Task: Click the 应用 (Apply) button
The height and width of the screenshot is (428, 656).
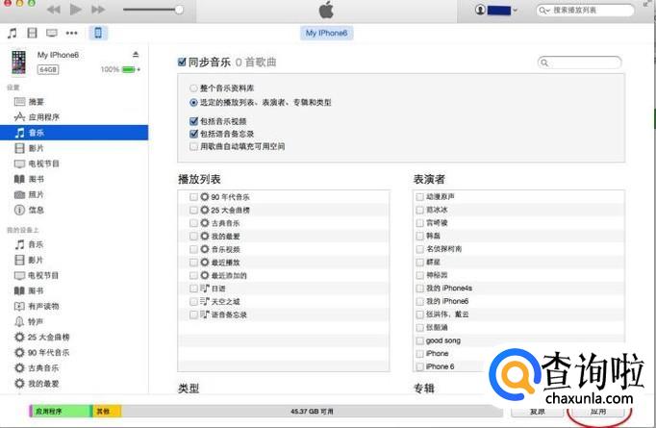Action: click(x=598, y=412)
